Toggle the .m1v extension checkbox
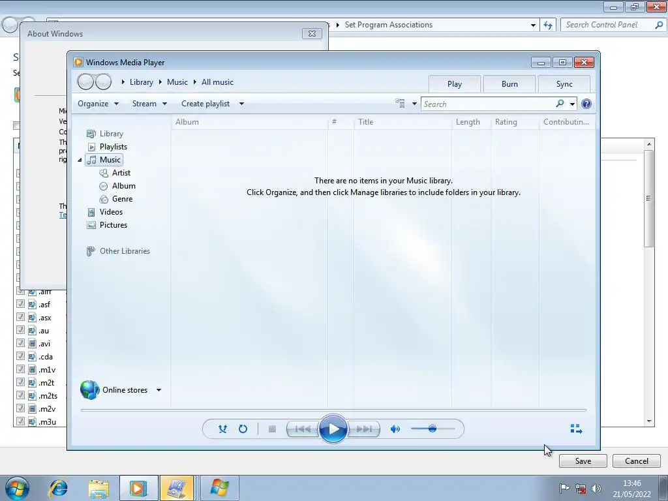Screen dimensions: 668x501 pos(20,369)
